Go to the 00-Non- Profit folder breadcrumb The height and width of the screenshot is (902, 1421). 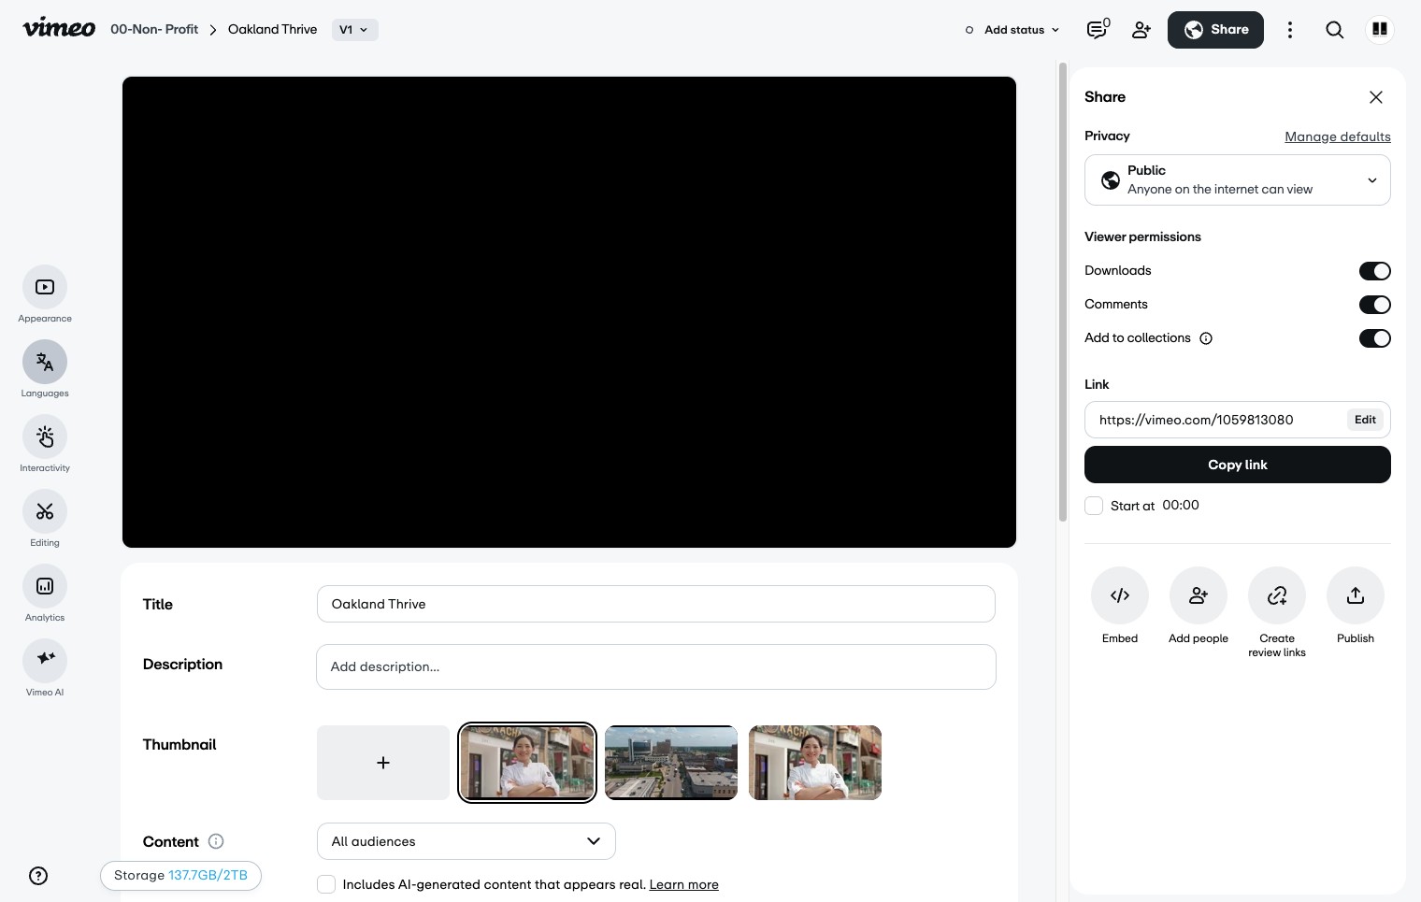pos(154,29)
